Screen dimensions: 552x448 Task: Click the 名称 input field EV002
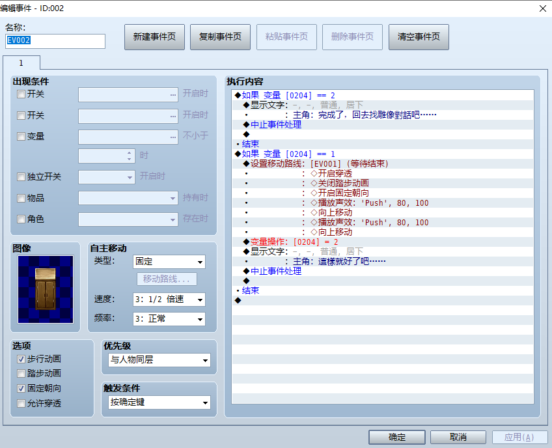[x=55, y=41]
